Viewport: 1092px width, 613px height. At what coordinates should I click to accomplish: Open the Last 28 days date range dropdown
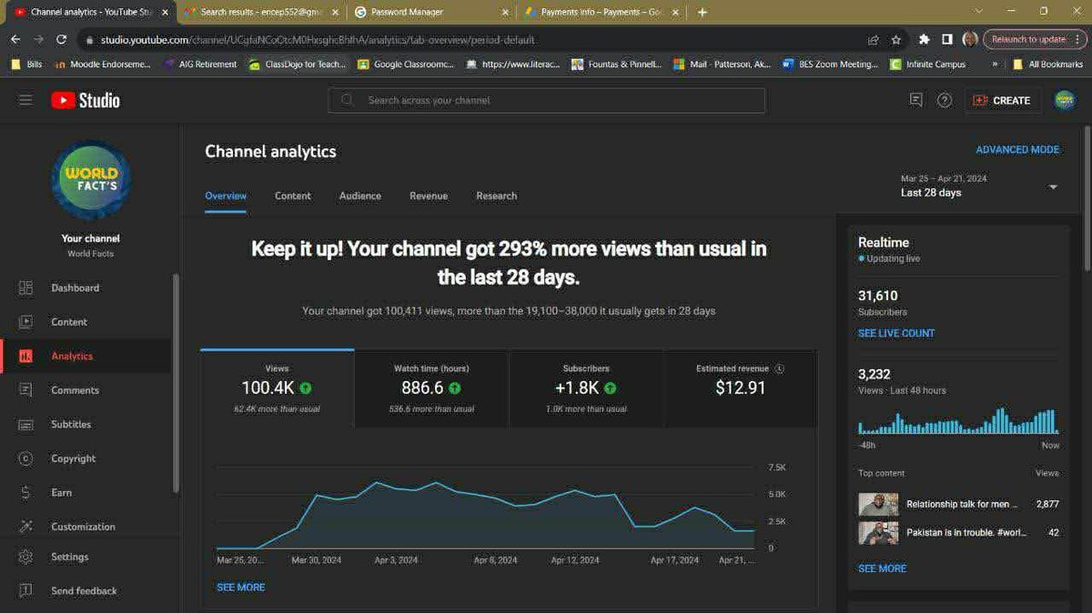[978, 186]
